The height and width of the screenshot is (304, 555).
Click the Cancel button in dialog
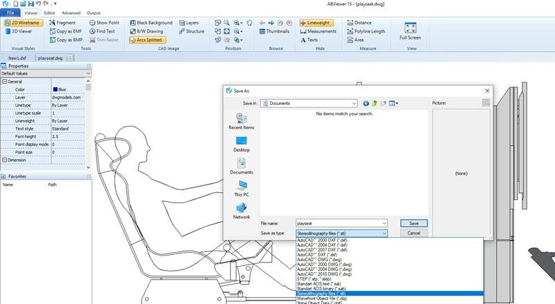click(x=413, y=233)
